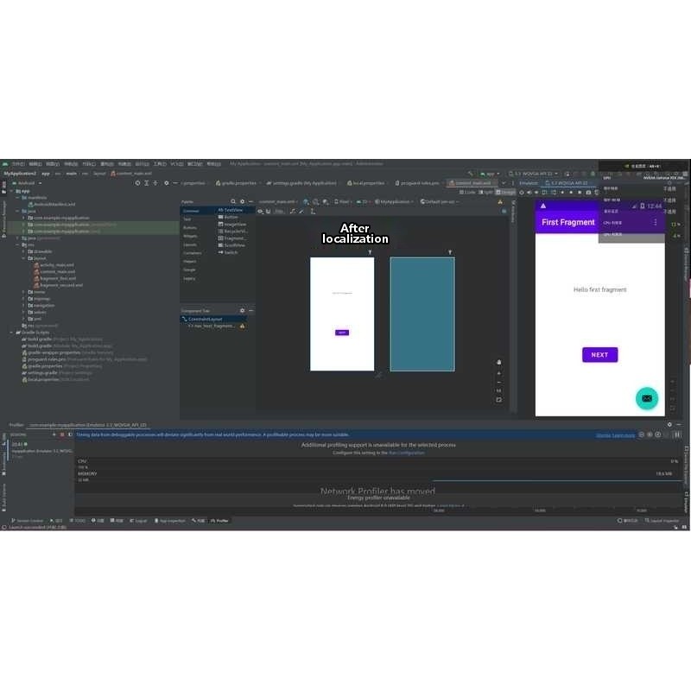Switch to the gradle.properties editor tab
691x691 pixels.
238,183
